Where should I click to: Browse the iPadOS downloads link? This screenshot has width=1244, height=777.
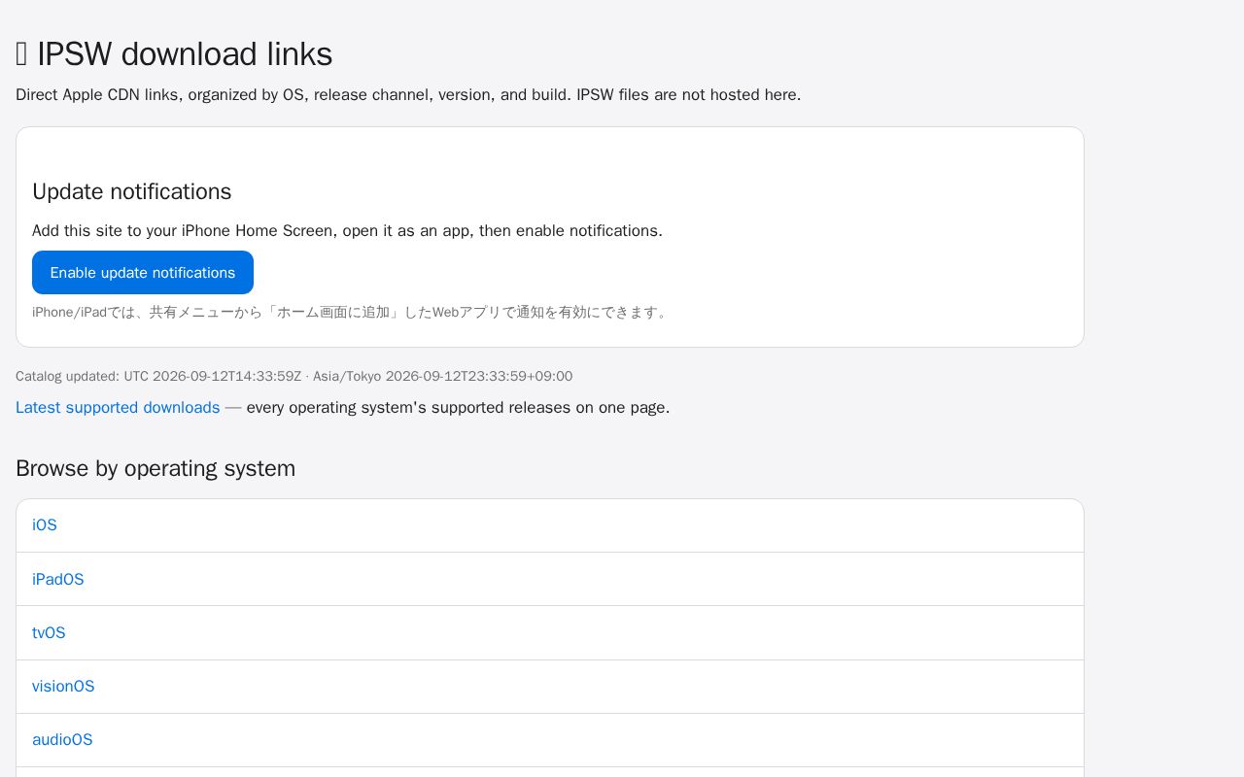tap(58, 580)
